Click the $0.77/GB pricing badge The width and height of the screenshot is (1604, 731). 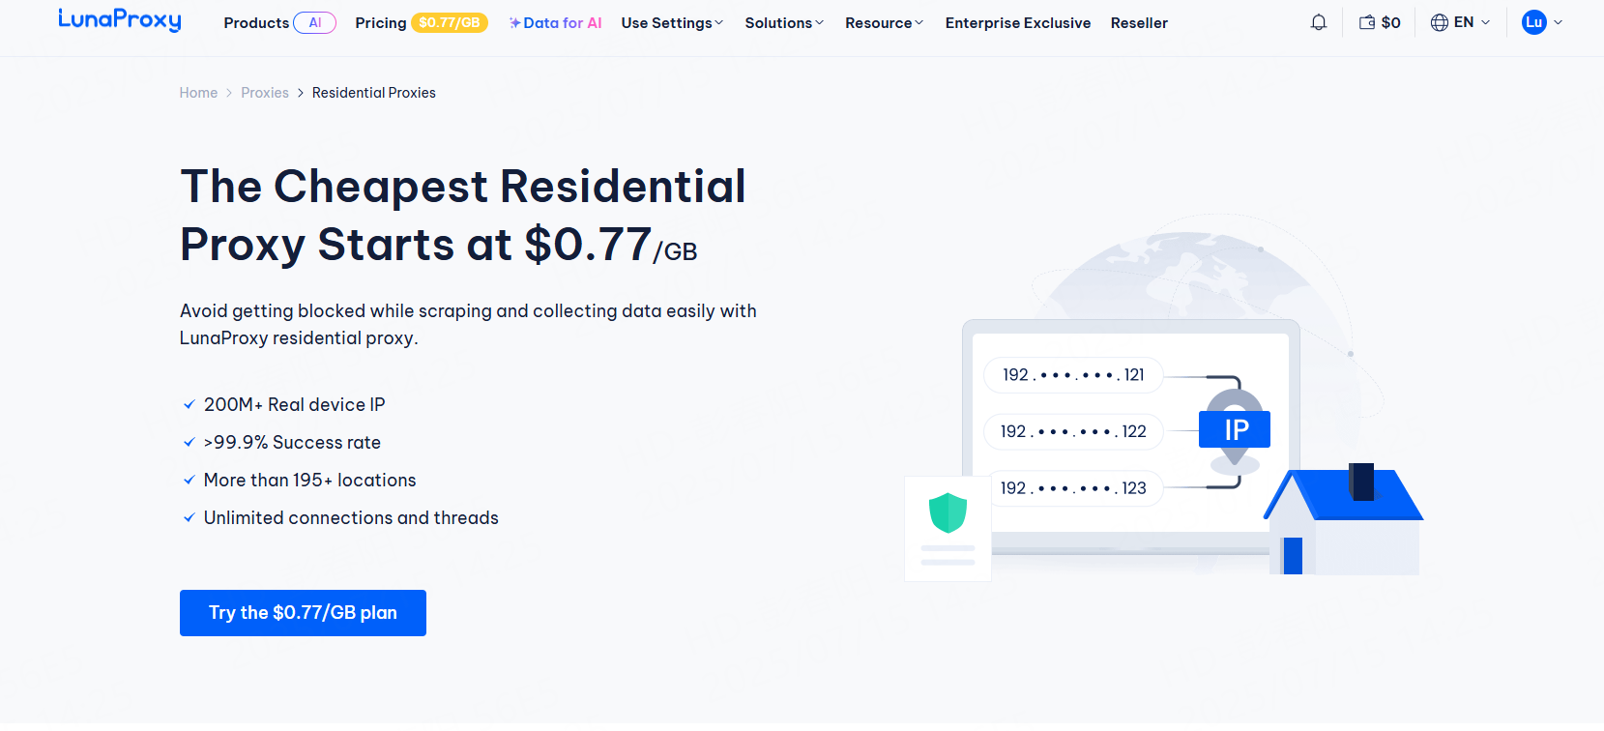450,22
